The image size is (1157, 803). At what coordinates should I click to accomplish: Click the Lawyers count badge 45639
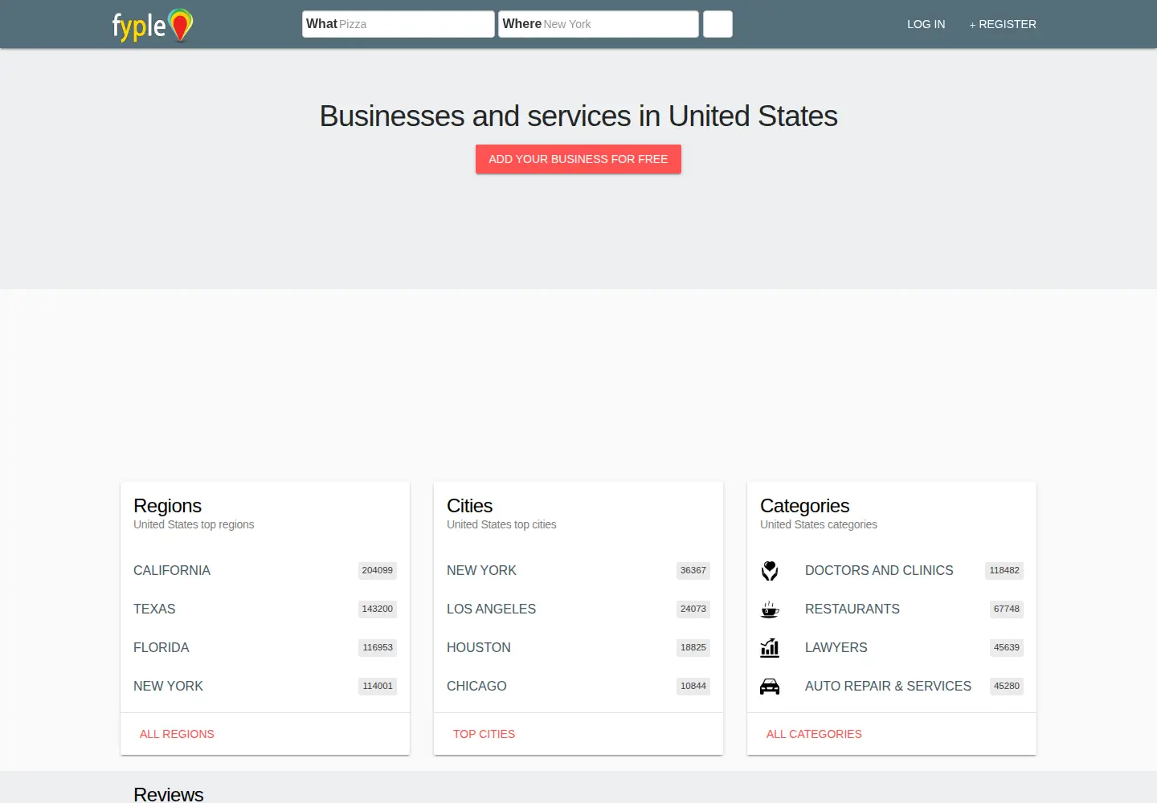1007,647
